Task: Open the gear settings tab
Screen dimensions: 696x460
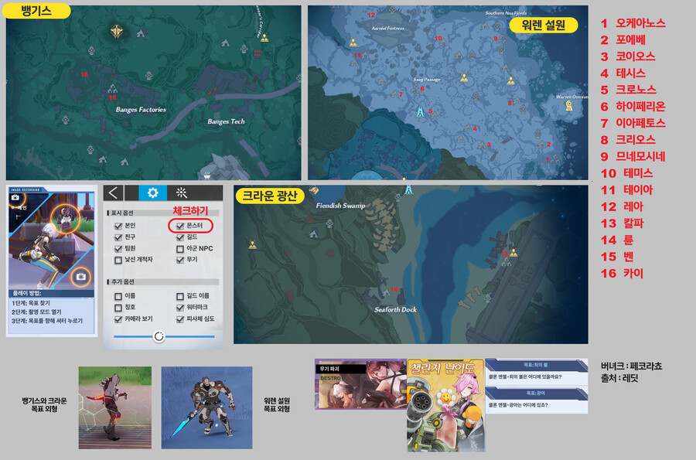Action: tap(152, 193)
